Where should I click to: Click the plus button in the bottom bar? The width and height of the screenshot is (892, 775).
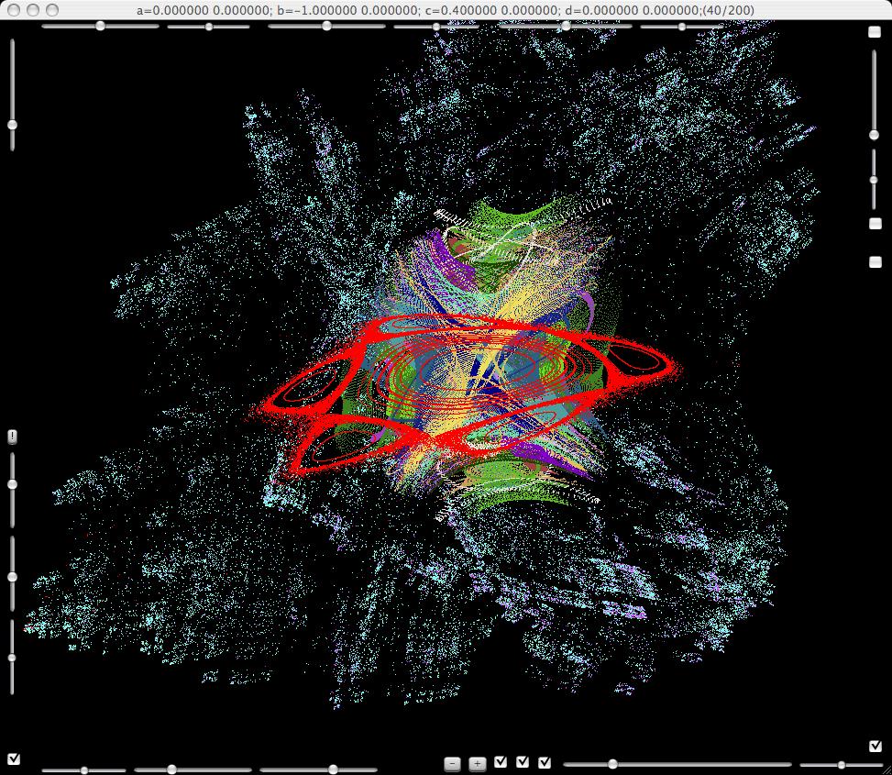click(x=477, y=764)
